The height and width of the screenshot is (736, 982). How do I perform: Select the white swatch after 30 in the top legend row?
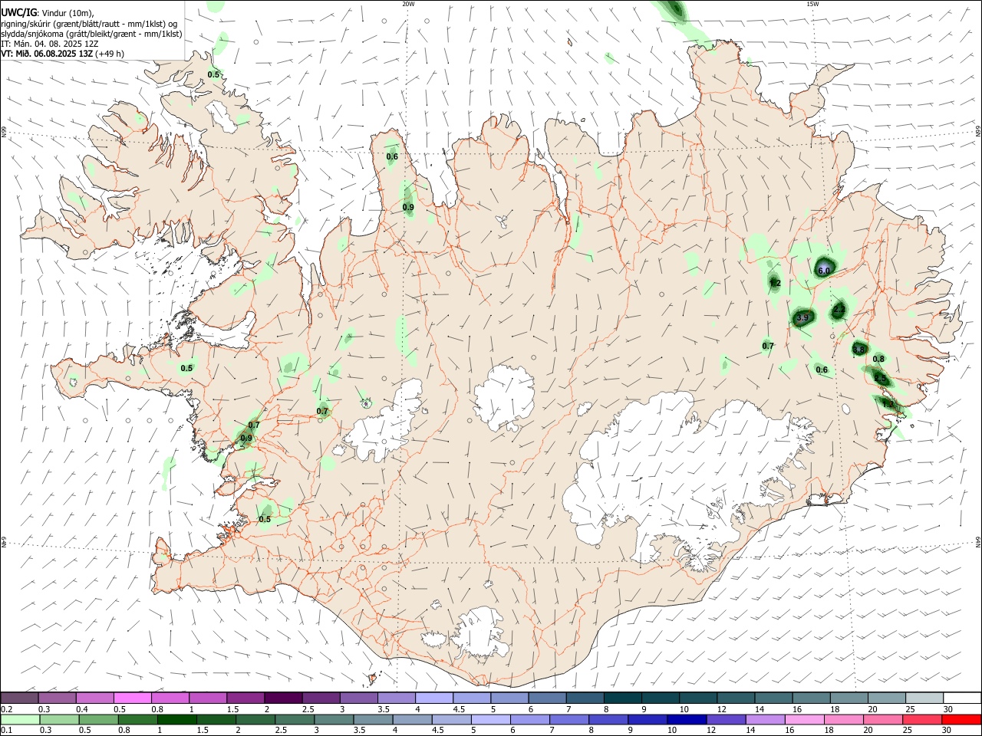tap(962, 698)
